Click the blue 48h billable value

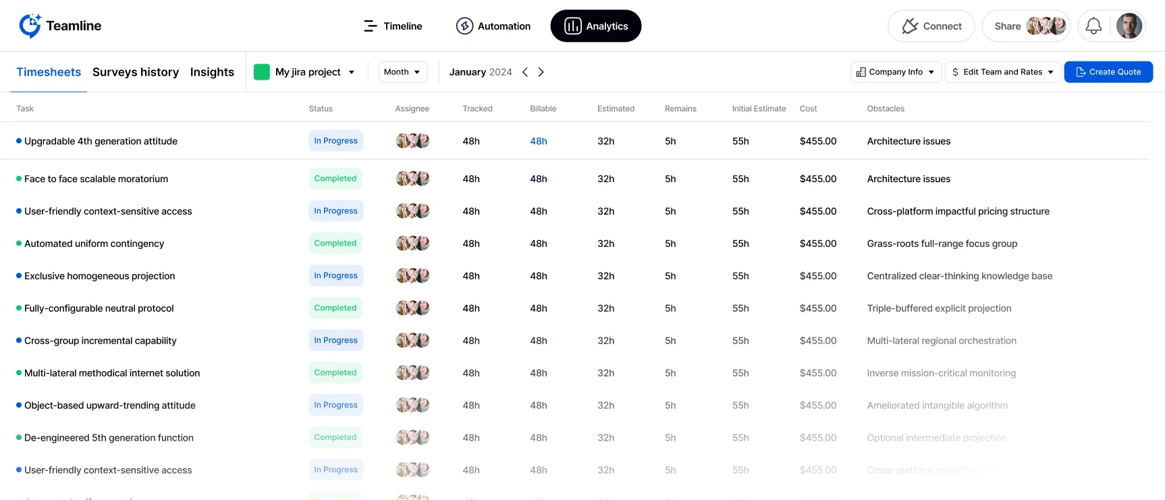[538, 141]
